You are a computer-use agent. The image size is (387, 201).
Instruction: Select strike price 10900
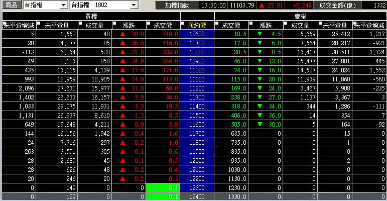pyautogui.click(x=197, y=61)
